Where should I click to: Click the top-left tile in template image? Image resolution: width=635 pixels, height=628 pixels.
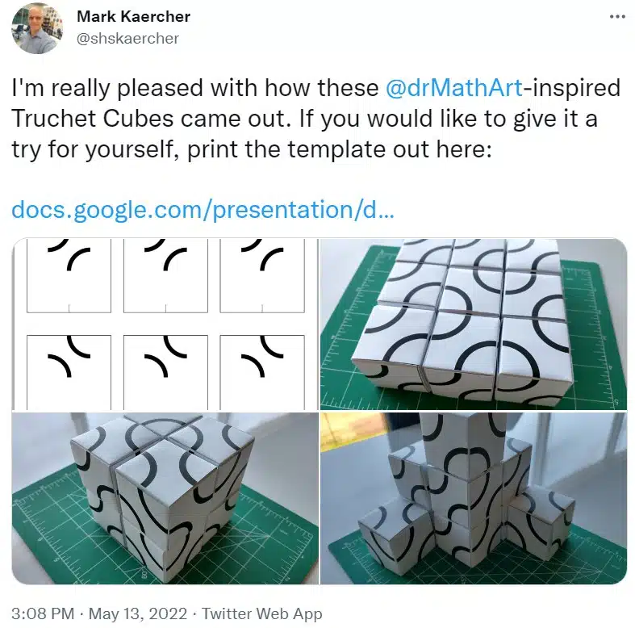(69, 275)
